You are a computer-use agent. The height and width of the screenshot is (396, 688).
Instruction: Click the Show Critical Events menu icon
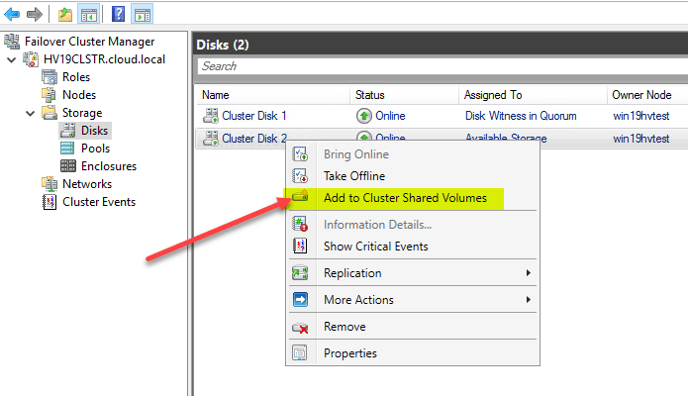click(300, 247)
